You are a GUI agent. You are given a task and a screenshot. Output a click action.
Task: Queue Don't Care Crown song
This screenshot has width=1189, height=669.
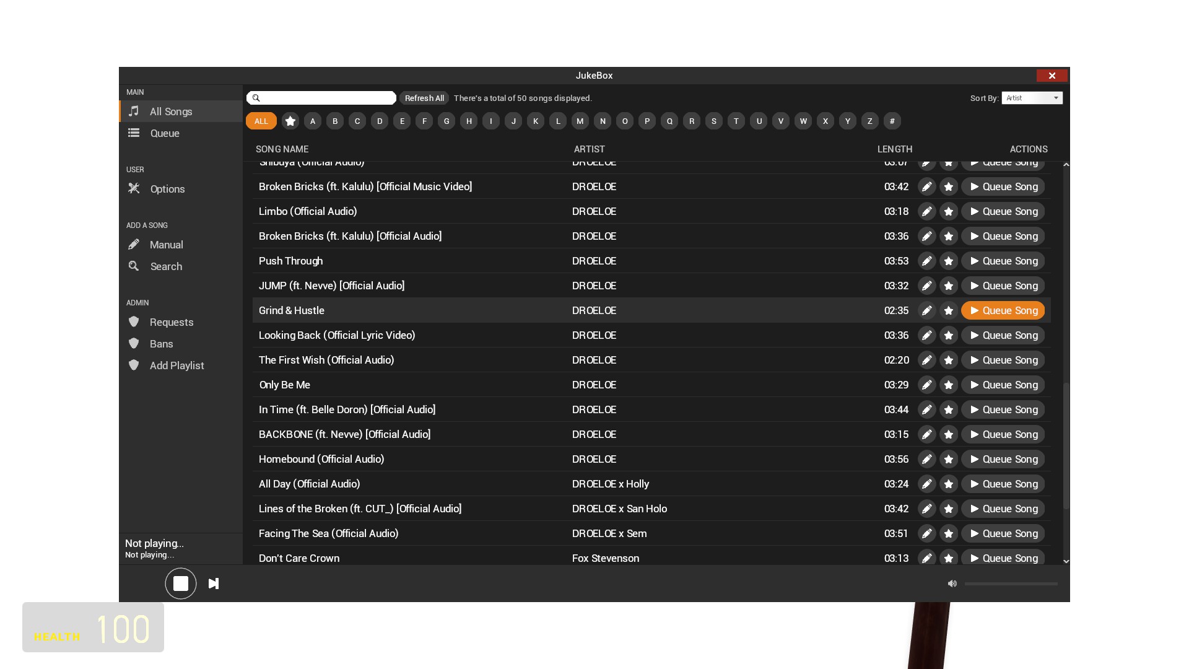1003,558
